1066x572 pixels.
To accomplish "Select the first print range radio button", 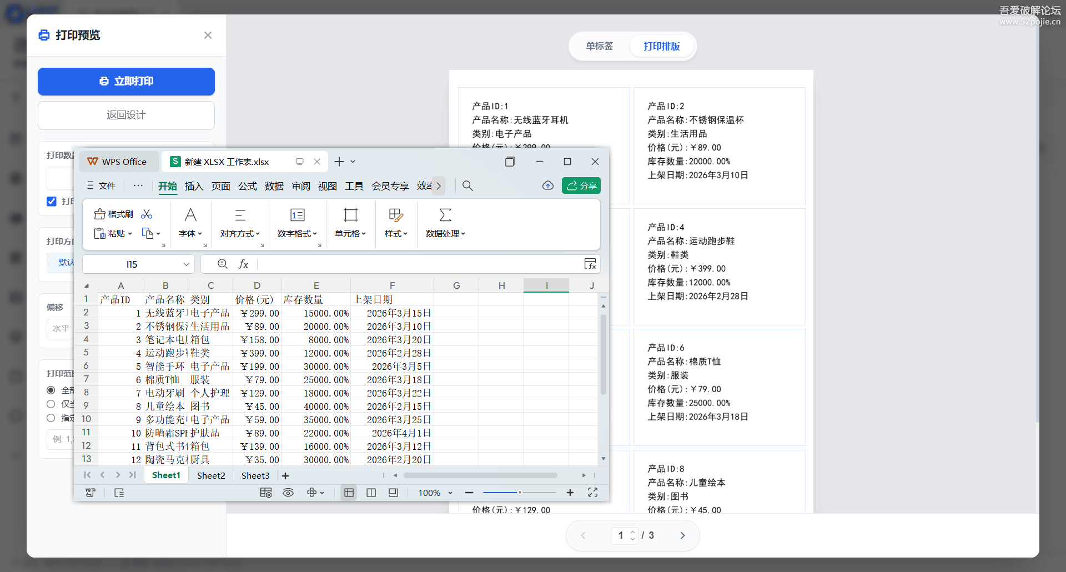I will pos(51,390).
